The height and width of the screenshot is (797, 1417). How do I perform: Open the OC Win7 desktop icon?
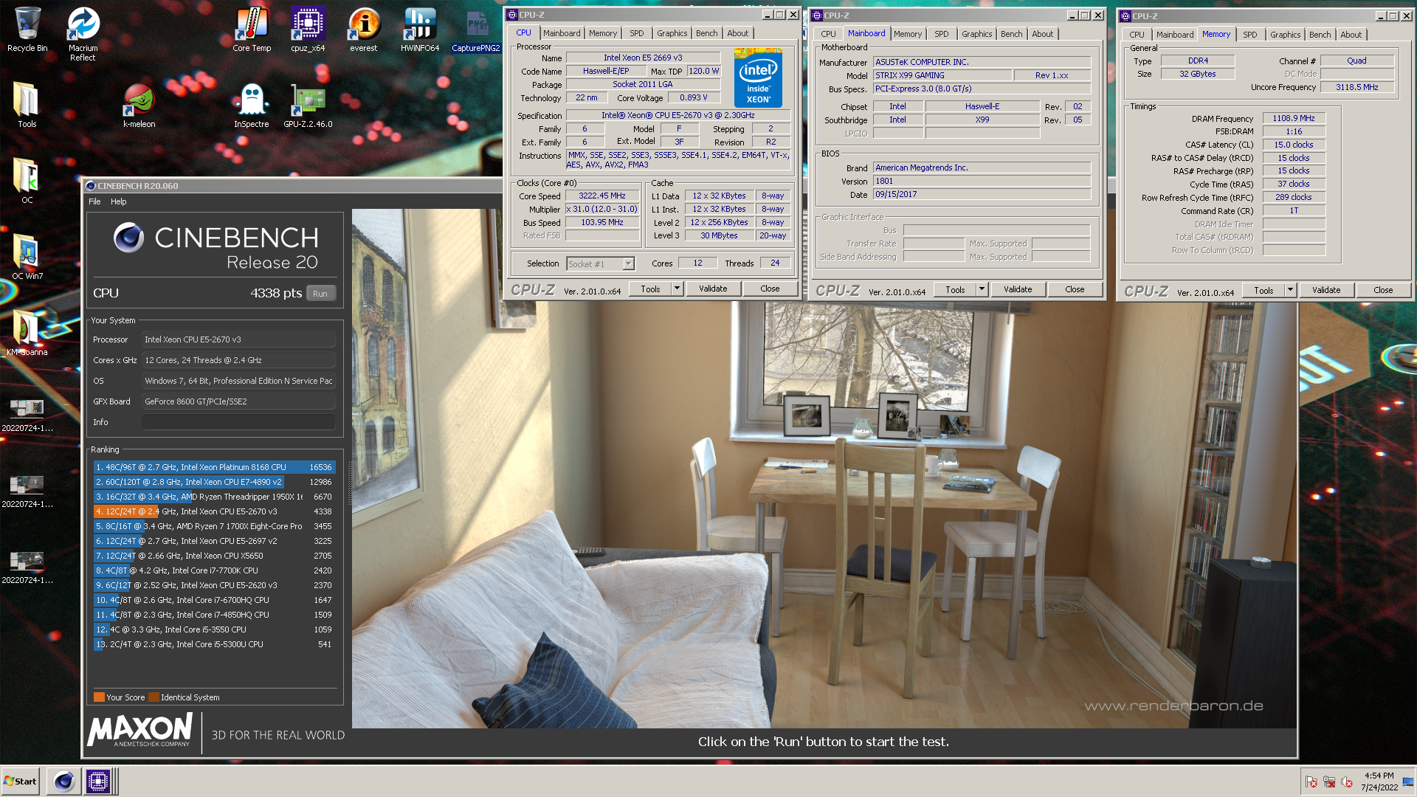click(x=27, y=257)
